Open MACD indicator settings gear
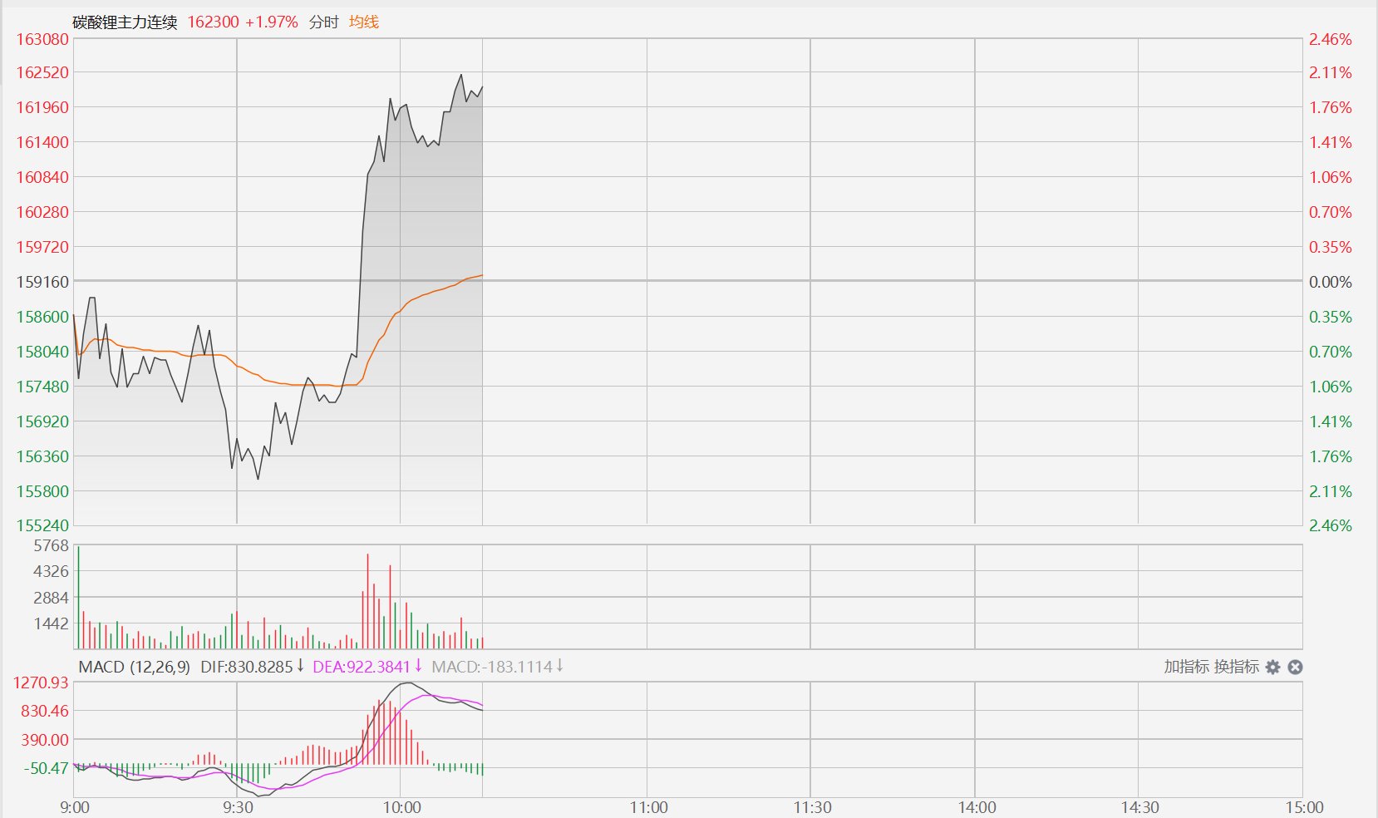Image resolution: width=1378 pixels, height=818 pixels. click(1272, 667)
